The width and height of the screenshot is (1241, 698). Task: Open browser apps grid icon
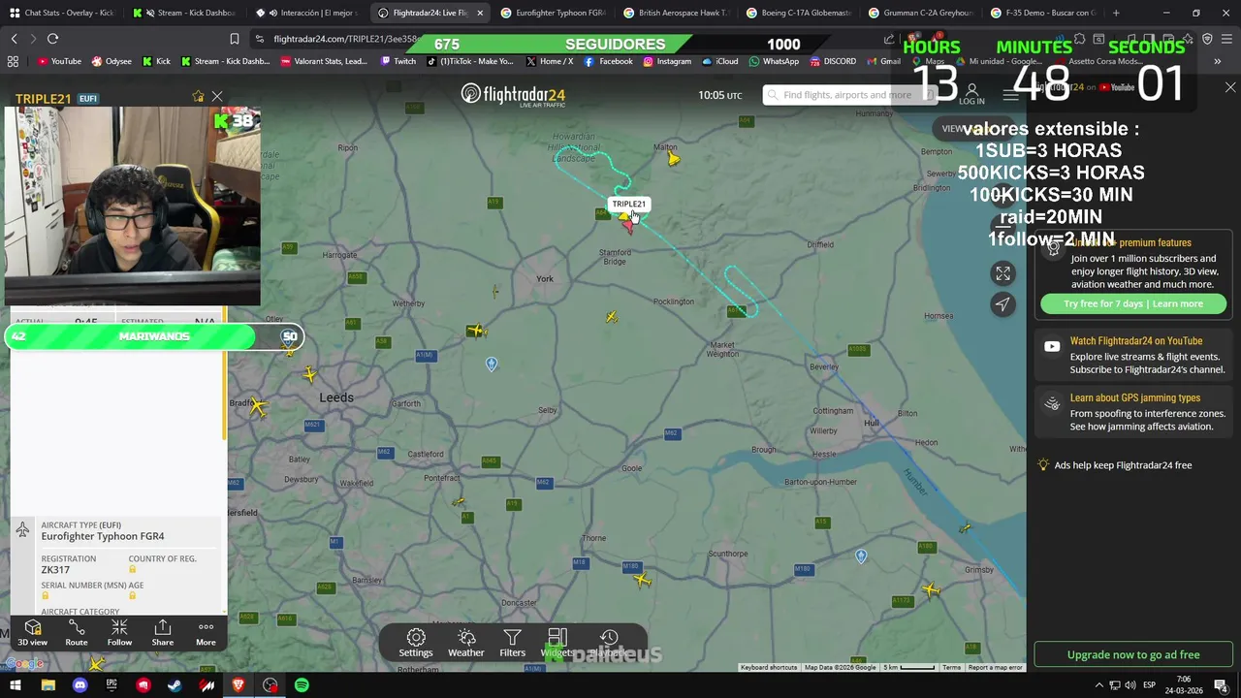(x=13, y=61)
